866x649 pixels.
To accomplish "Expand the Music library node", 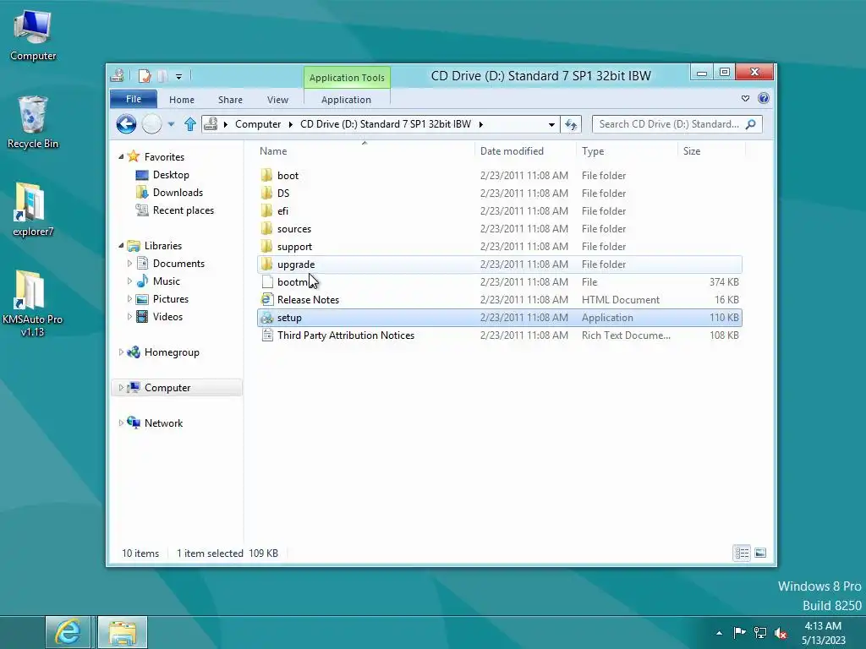I will pyautogui.click(x=129, y=281).
